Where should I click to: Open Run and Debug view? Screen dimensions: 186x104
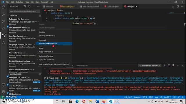pyautogui.click(x=3, y=28)
